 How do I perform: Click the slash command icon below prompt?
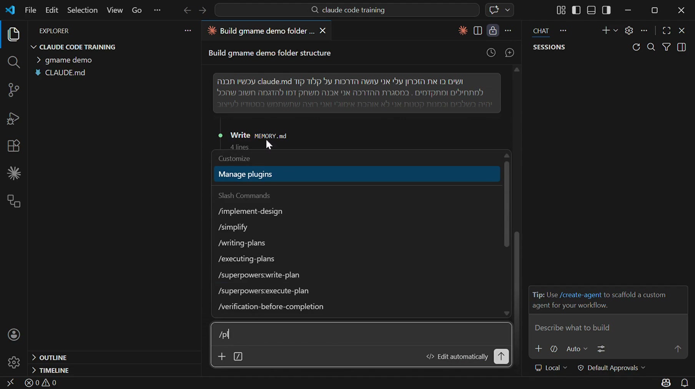[238, 357]
